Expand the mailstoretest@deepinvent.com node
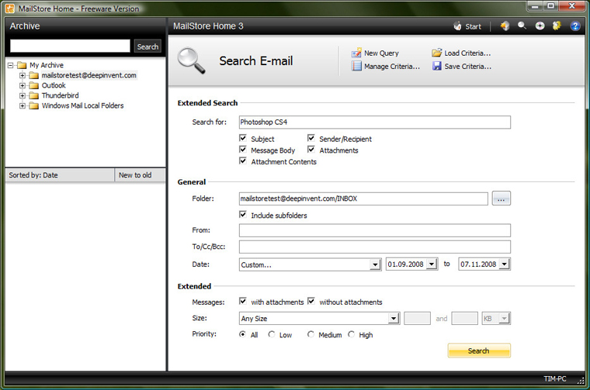 pos(23,75)
